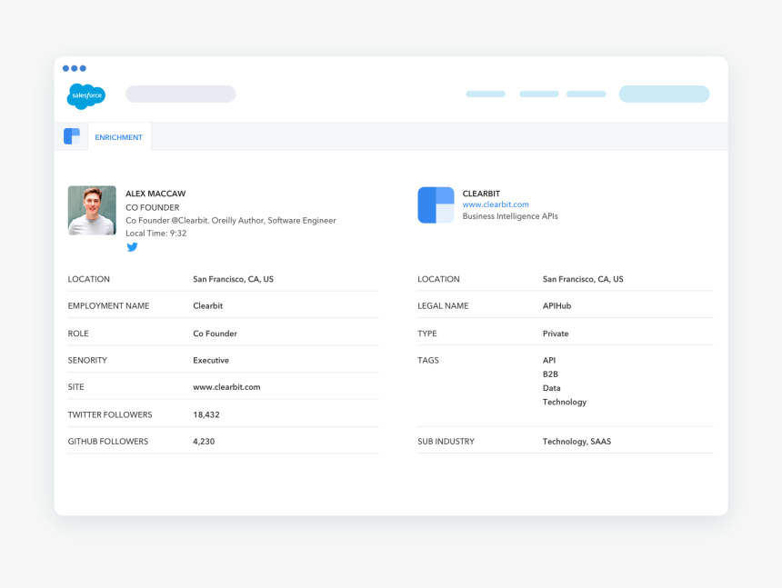Click the B2B tag
The image size is (782, 588).
tap(551, 374)
